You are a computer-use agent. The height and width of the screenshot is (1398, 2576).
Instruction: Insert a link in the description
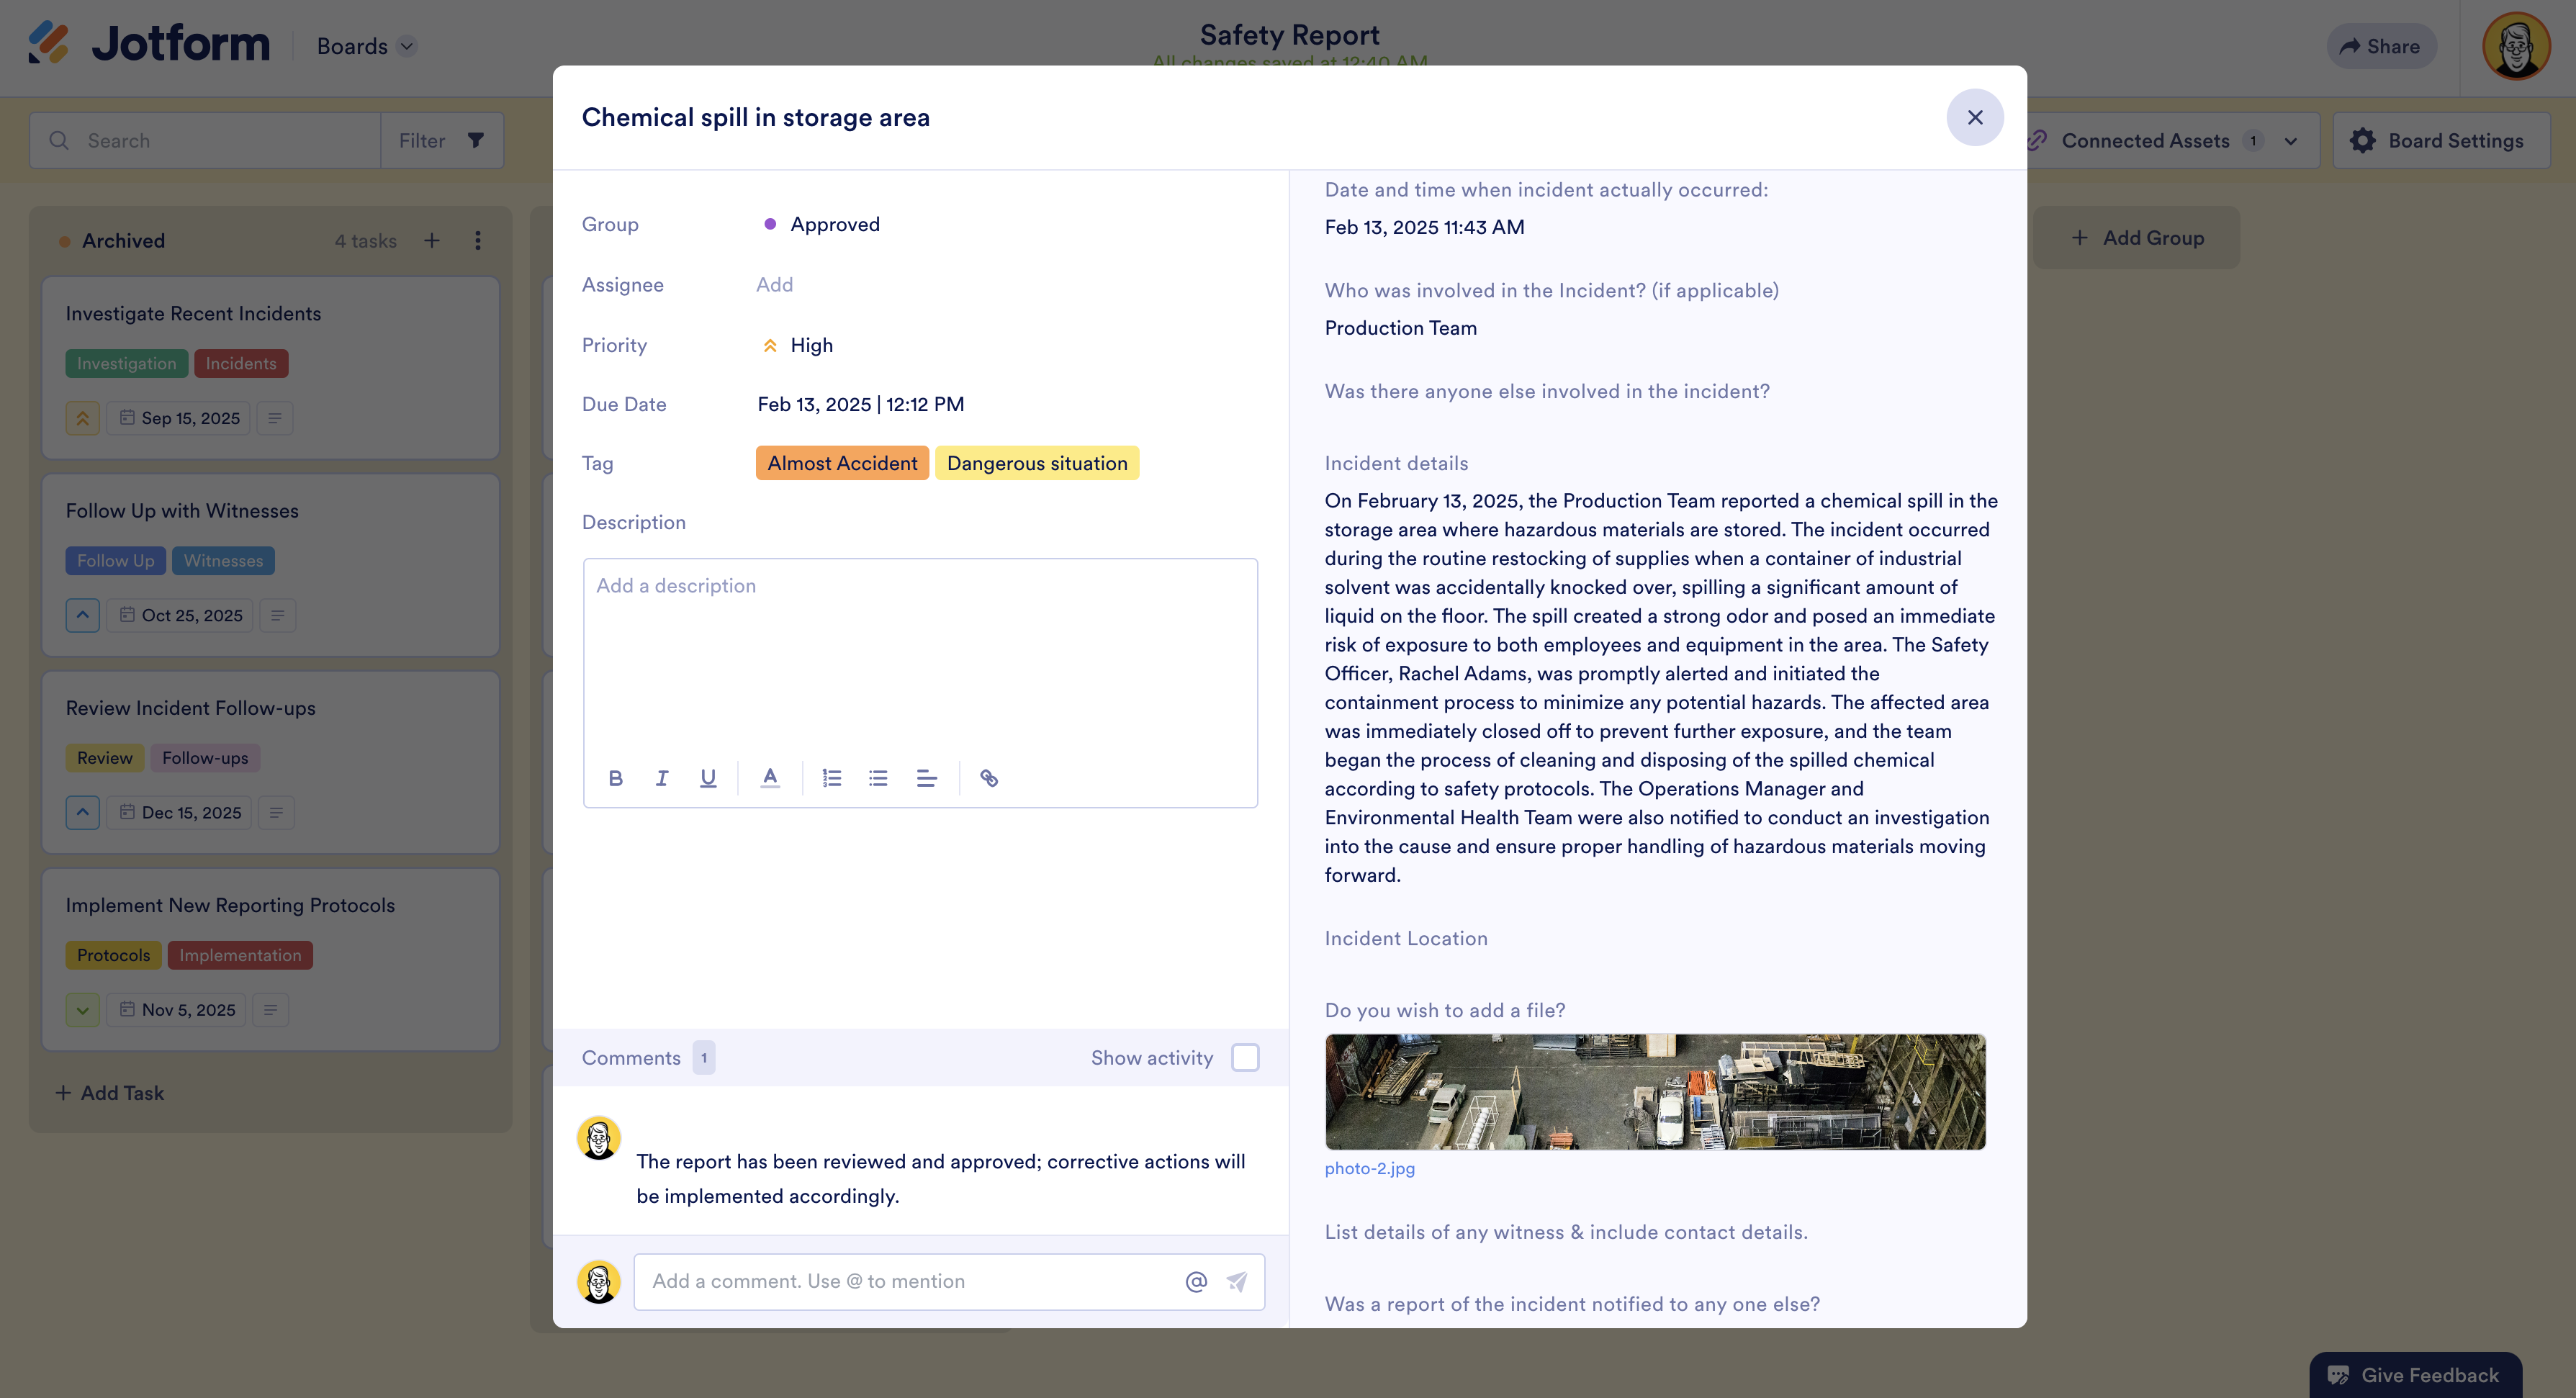[988, 778]
